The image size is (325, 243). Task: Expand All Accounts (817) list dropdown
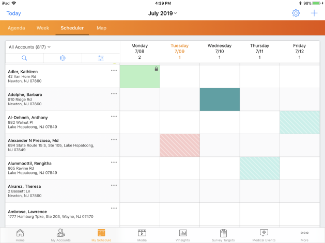point(30,47)
